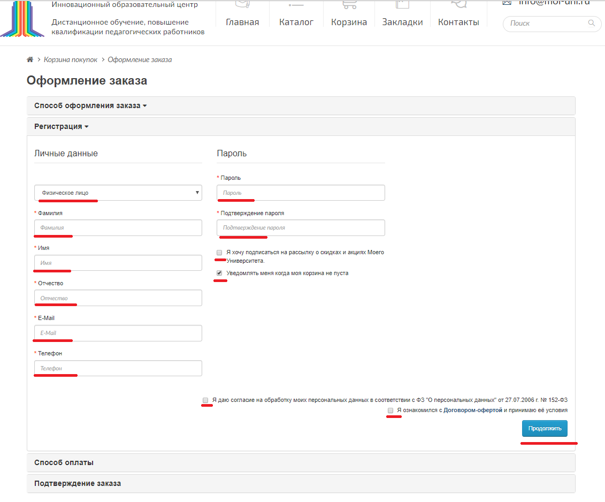Accept the Договор-оферта terms checkbox

coord(390,410)
